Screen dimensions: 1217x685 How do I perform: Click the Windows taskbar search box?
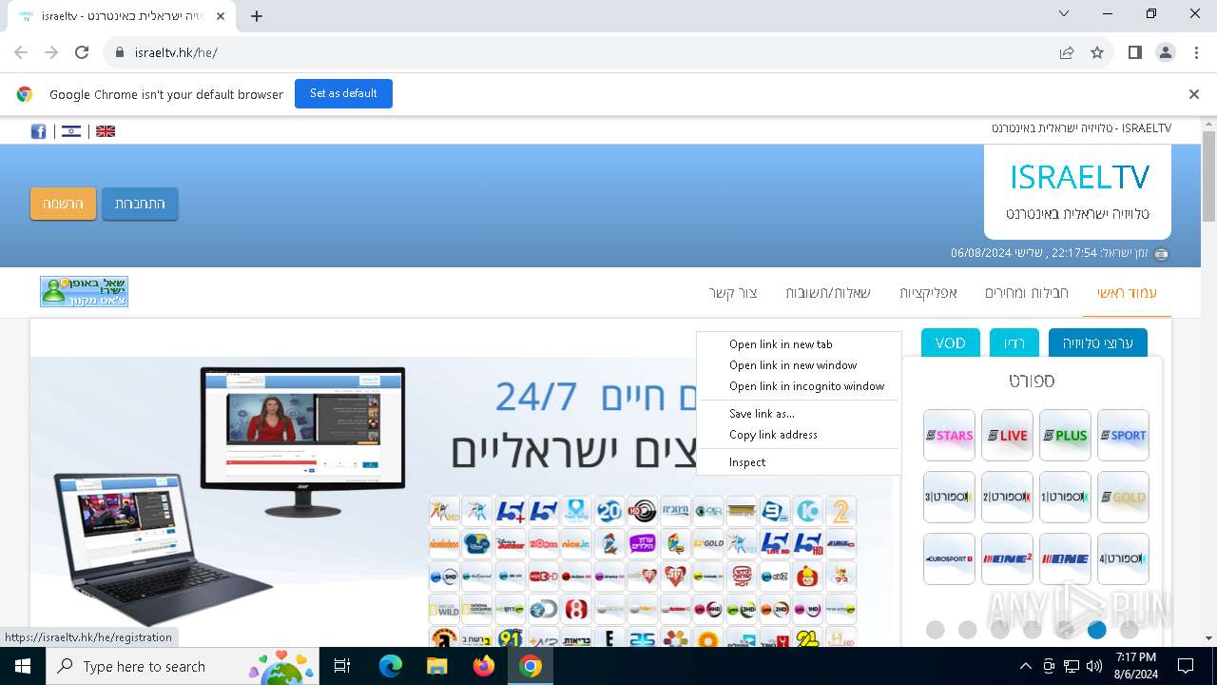point(184,666)
